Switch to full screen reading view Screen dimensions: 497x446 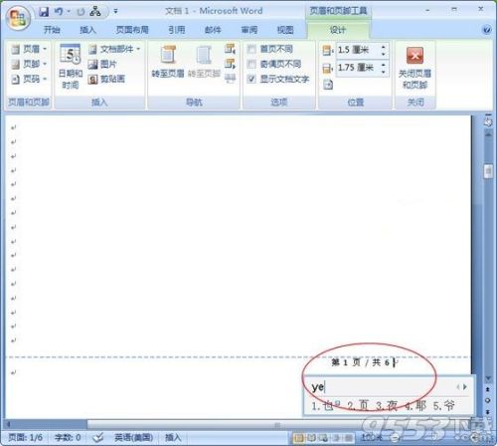[311, 438]
